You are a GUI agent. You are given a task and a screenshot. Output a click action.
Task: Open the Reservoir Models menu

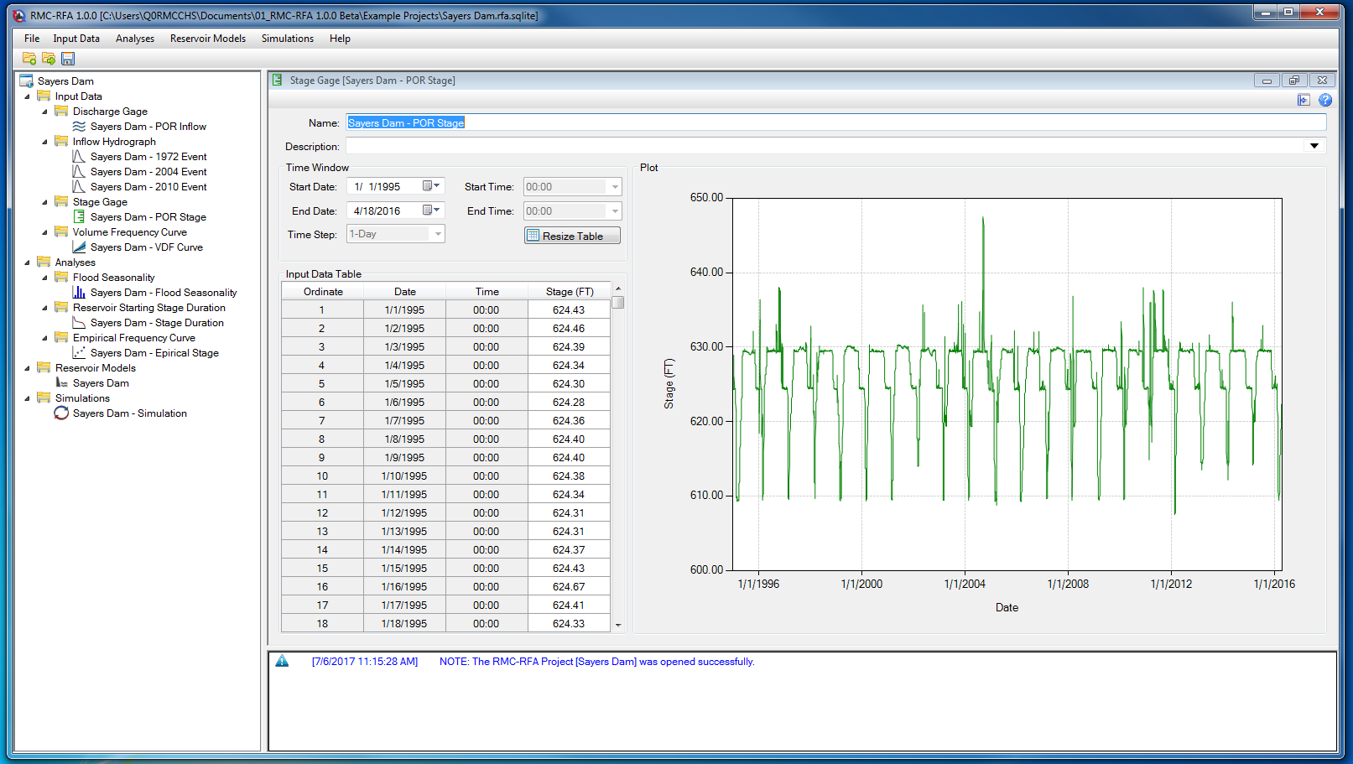(207, 39)
